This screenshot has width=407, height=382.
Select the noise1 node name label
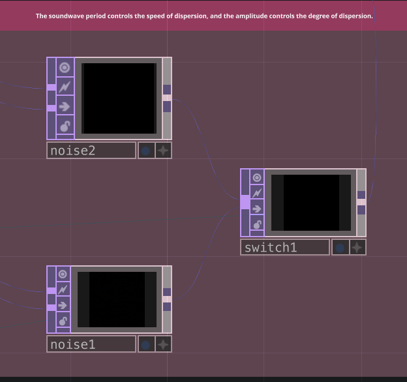click(91, 344)
